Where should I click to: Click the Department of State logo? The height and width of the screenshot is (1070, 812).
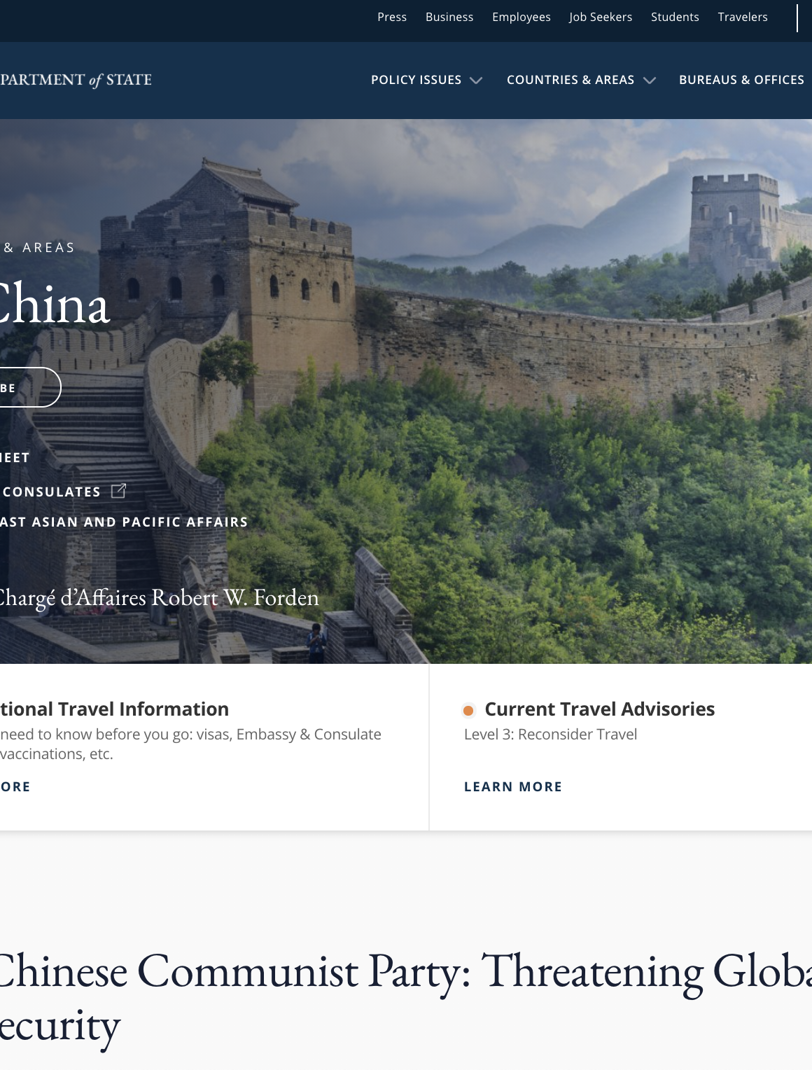coord(76,80)
